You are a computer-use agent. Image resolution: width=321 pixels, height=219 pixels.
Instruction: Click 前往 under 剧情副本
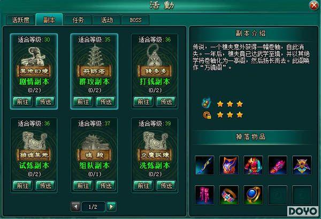click(x=22, y=101)
